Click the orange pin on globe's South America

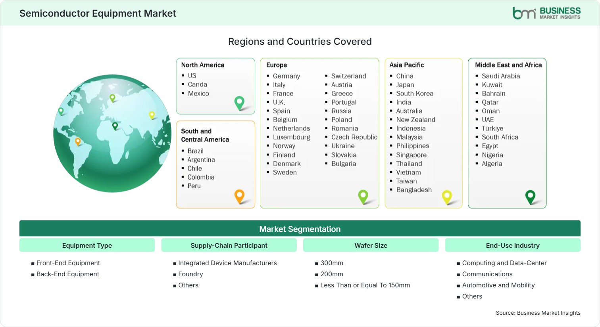tap(78, 142)
